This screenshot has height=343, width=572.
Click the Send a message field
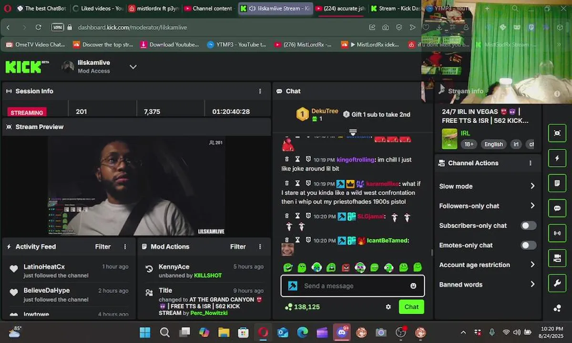tap(353, 286)
